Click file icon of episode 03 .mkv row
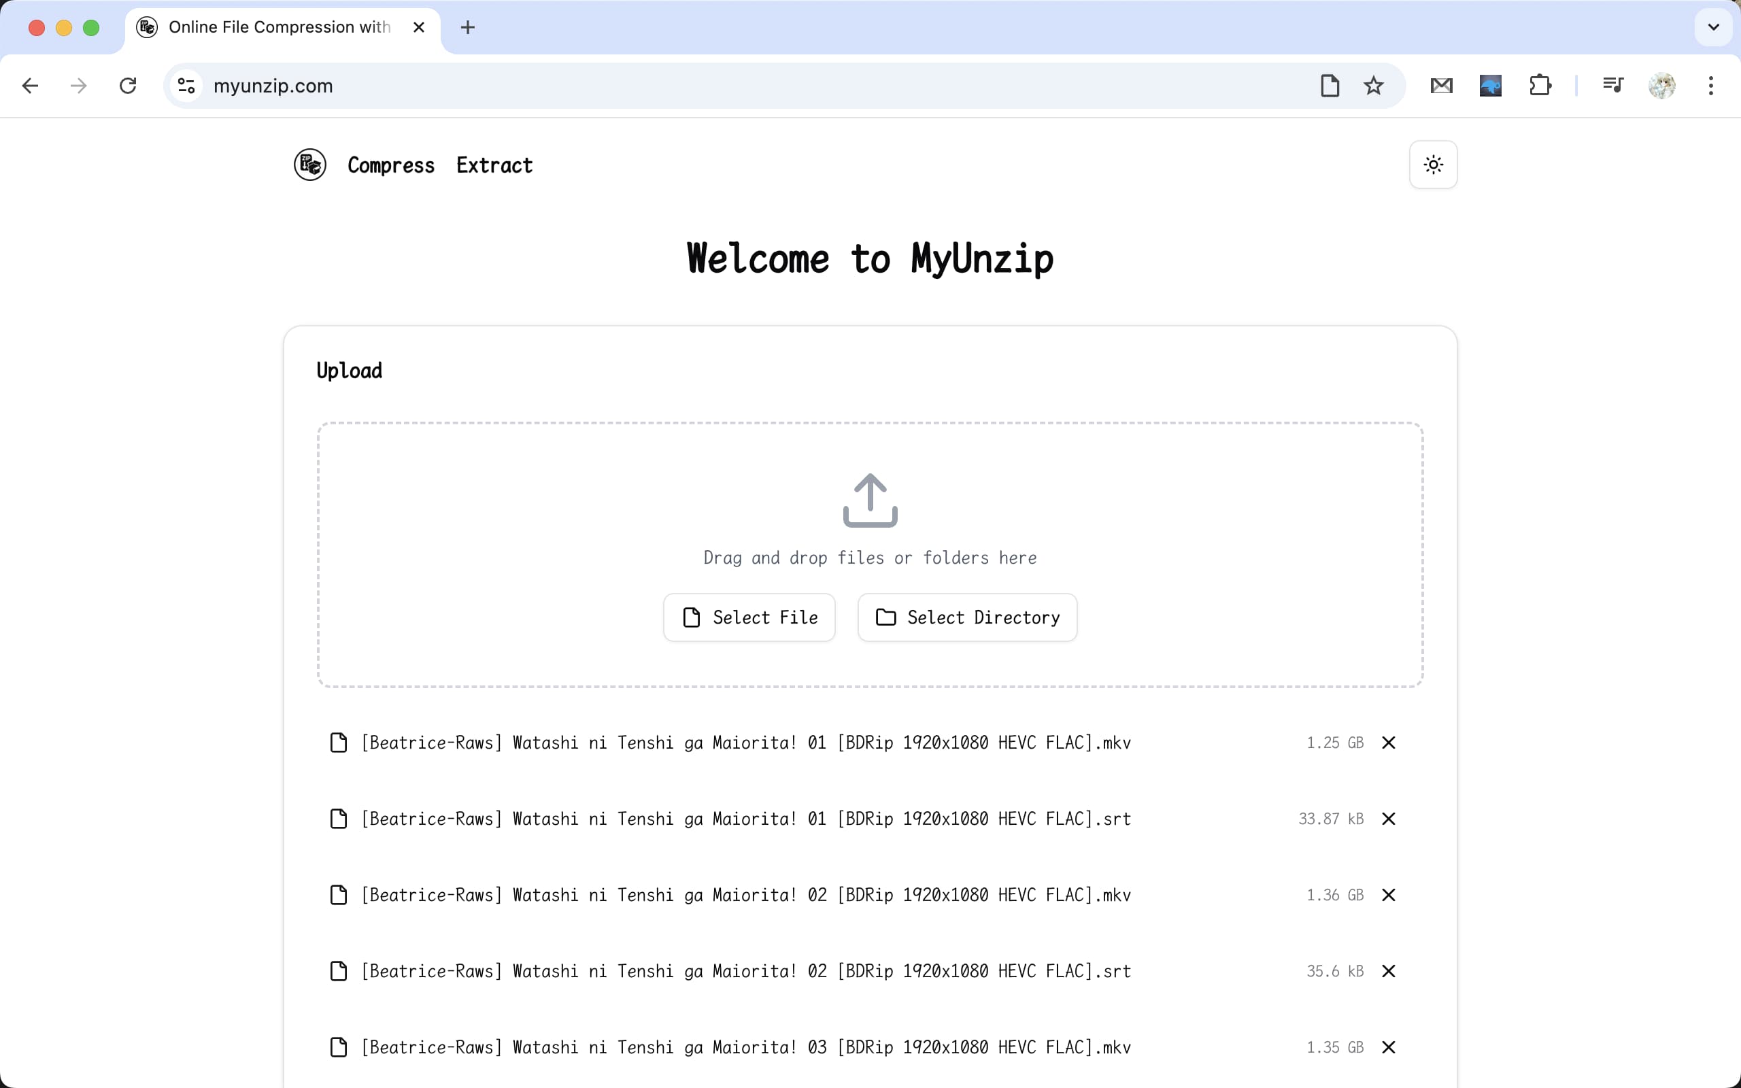This screenshot has width=1741, height=1088. (338, 1048)
